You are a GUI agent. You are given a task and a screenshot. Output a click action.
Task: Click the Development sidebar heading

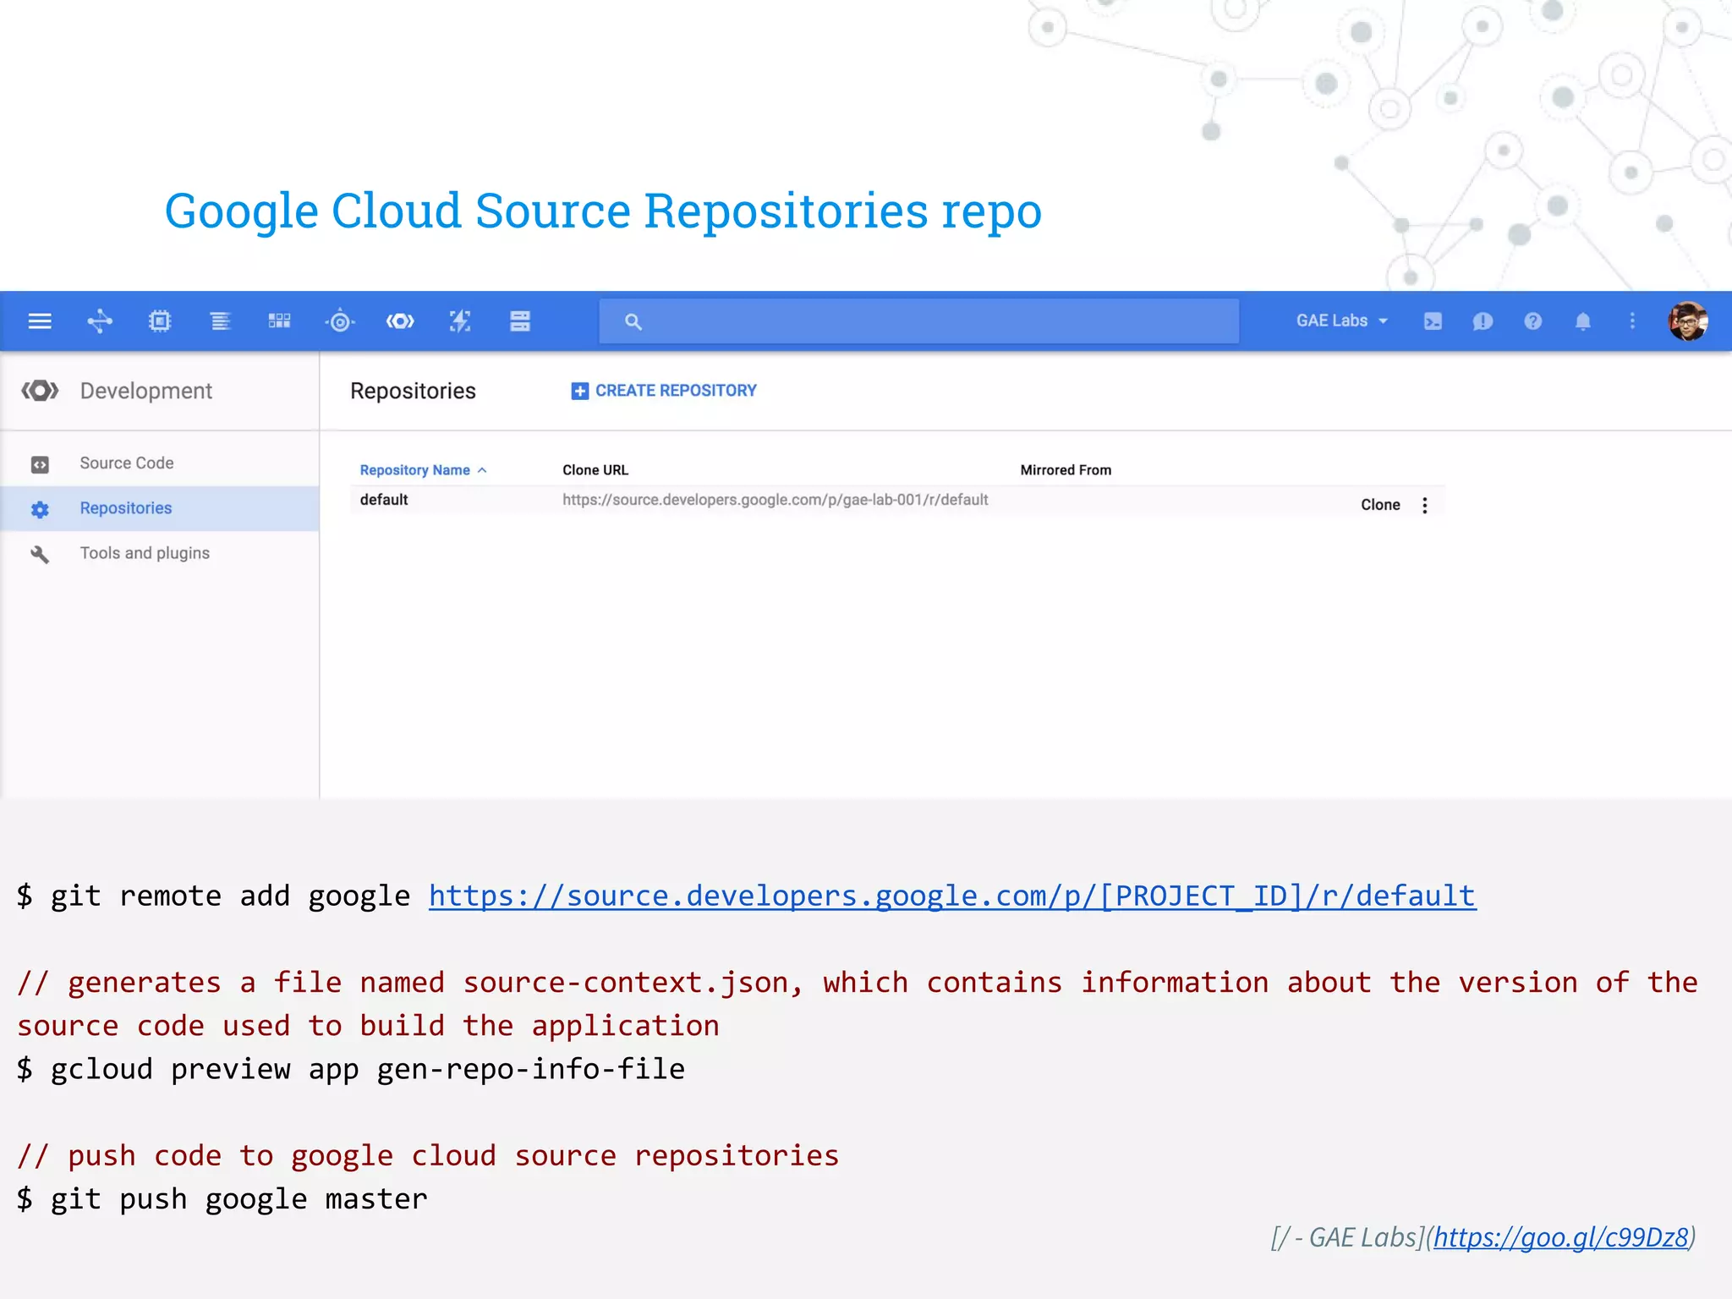[x=145, y=391]
